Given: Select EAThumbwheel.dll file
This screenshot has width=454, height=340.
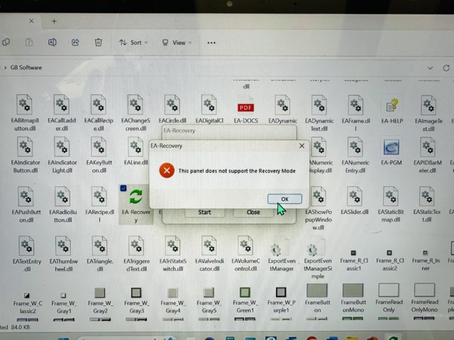Looking at the screenshot, I should tap(63, 254).
